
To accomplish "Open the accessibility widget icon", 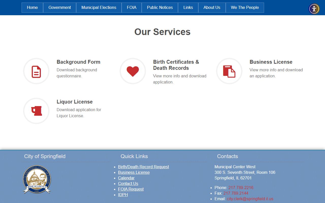I will [314, 9].
